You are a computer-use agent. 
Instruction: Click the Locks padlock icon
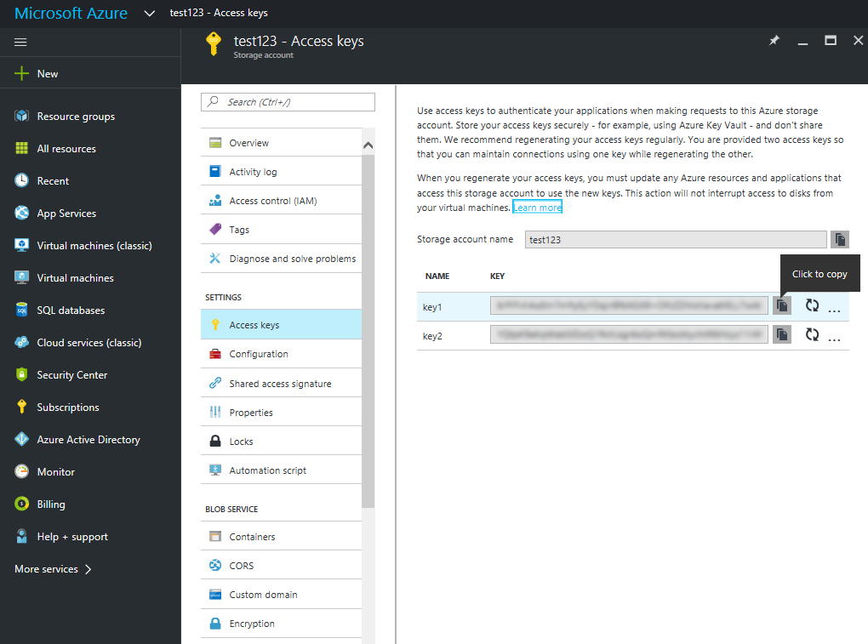[x=215, y=441]
